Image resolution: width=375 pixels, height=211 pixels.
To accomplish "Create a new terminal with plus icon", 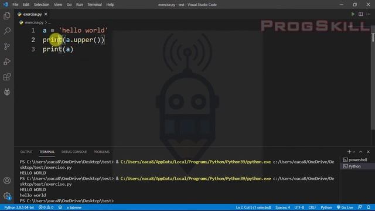I will coord(349,152).
